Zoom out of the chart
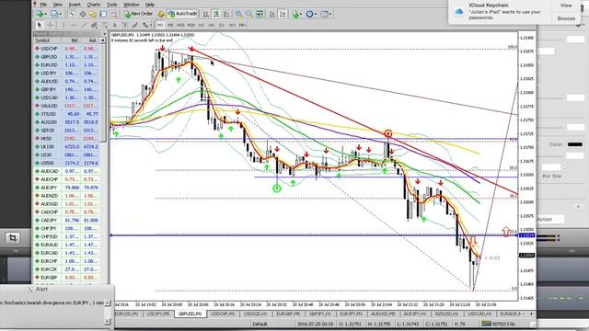589x331 pixels. coord(248,14)
